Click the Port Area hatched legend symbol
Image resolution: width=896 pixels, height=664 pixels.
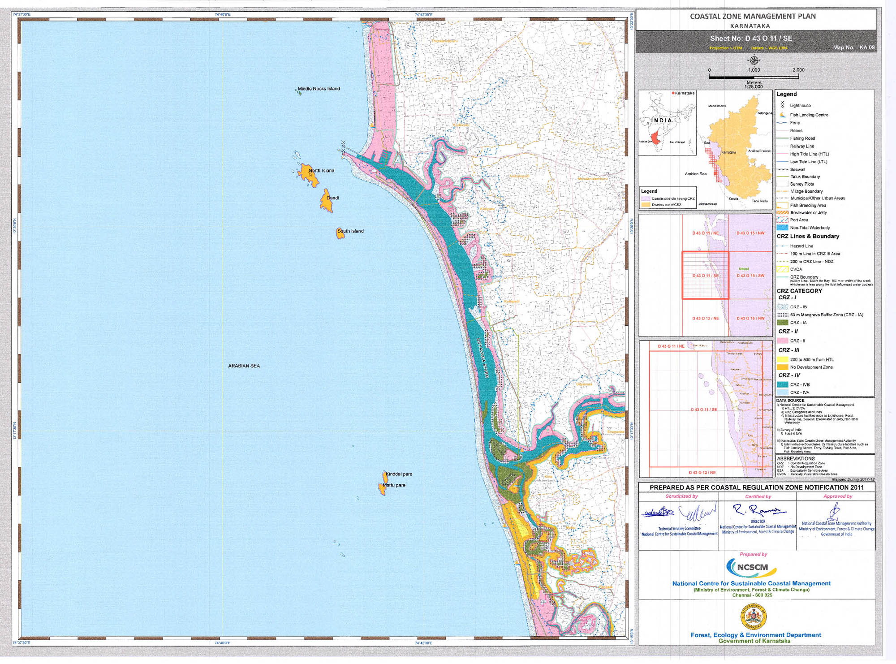(782, 220)
